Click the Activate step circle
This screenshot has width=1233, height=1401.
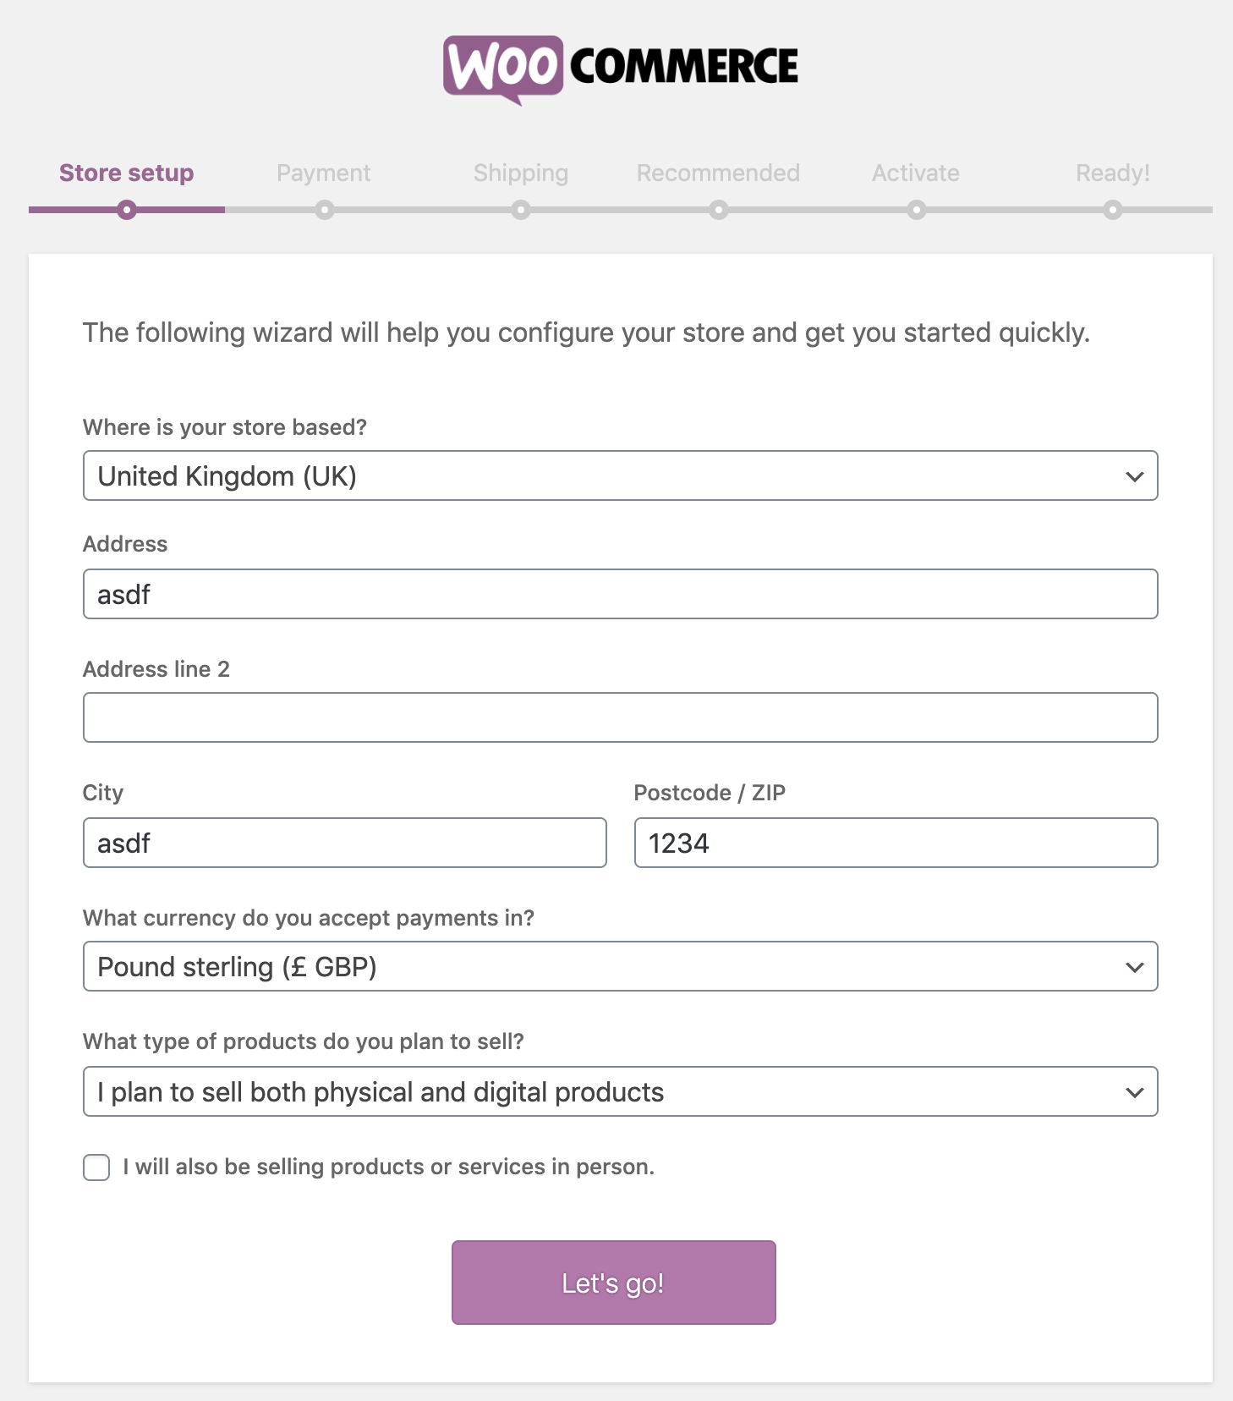[x=917, y=212]
